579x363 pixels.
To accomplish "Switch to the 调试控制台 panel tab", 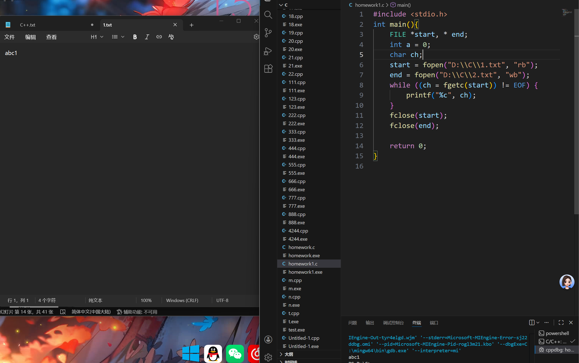I will pyautogui.click(x=393, y=323).
